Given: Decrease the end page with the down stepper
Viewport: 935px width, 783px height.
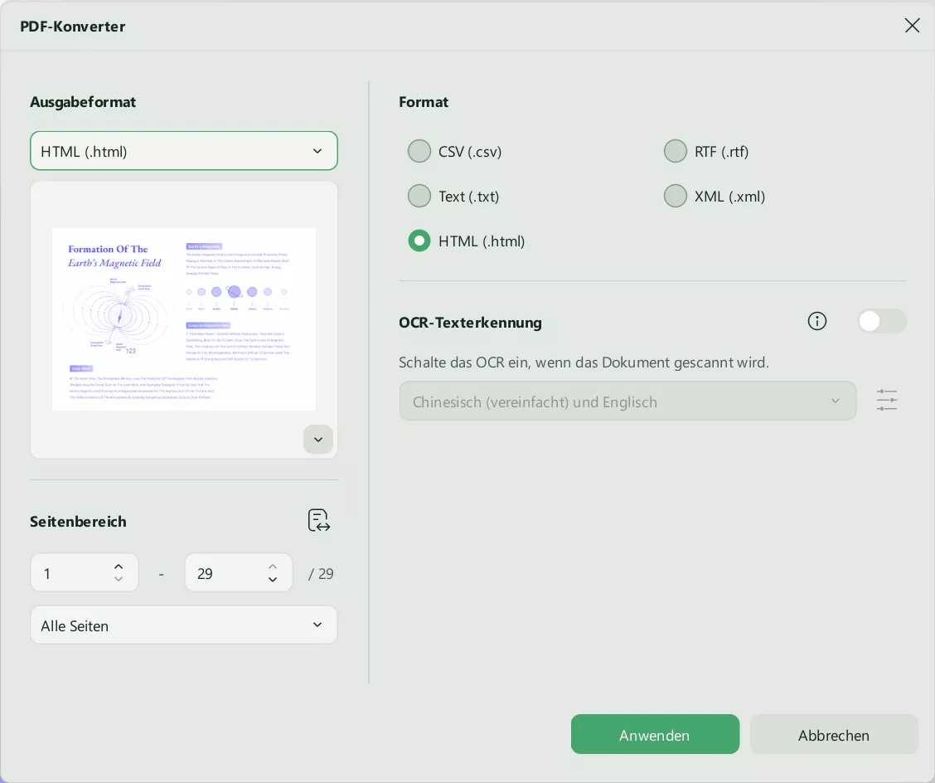Looking at the screenshot, I should [x=273, y=580].
